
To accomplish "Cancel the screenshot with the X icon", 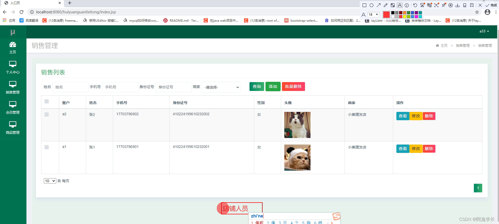I will (480, 5).
